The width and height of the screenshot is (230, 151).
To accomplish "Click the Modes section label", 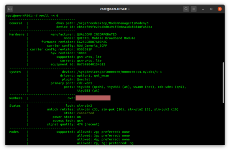I will (14, 132).
